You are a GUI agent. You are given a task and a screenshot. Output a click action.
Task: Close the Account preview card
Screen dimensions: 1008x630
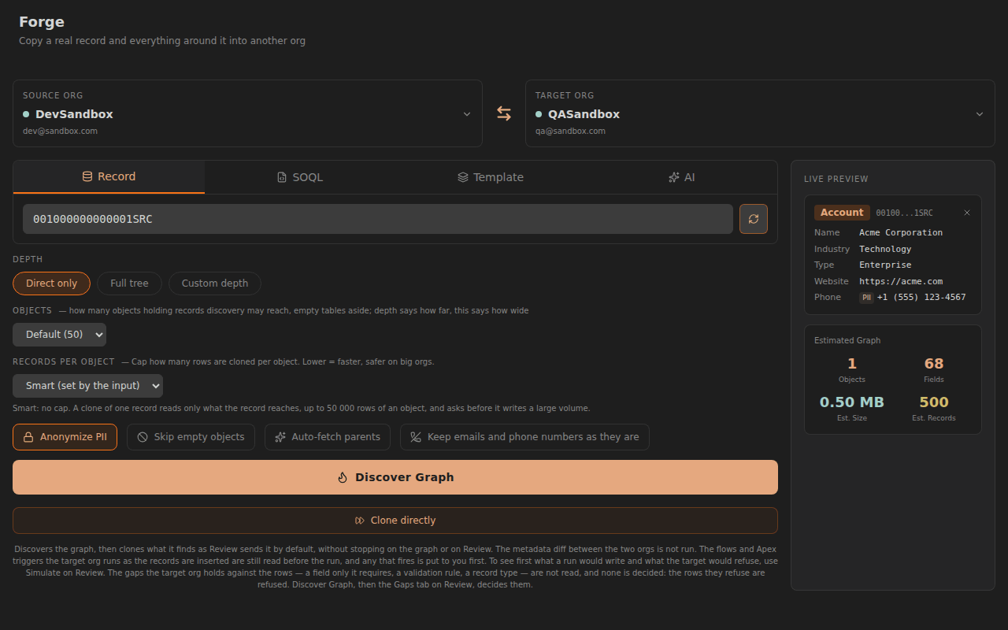(967, 213)
